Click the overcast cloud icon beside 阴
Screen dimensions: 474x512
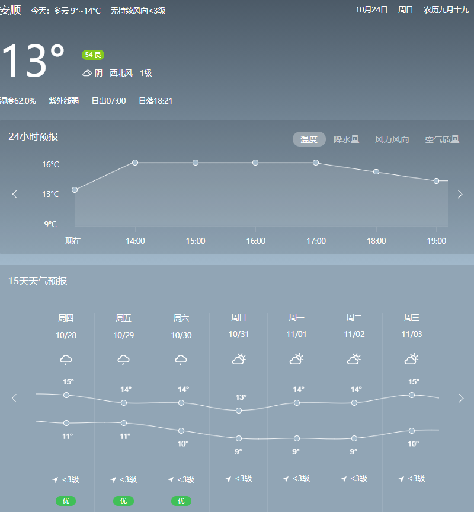point(87,73)
